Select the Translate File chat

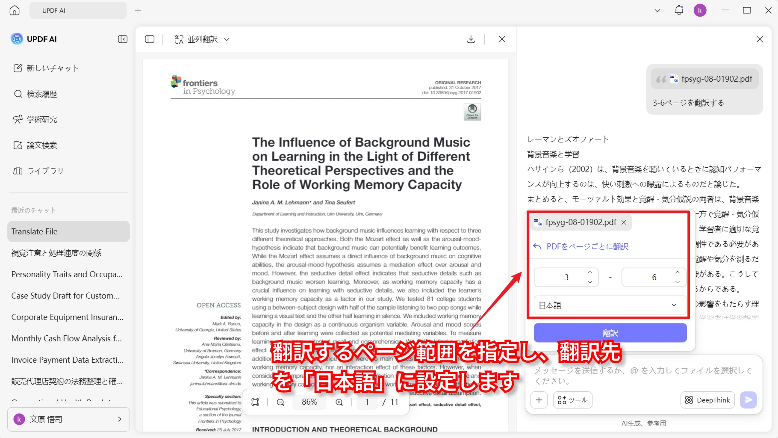pos(68,231)
